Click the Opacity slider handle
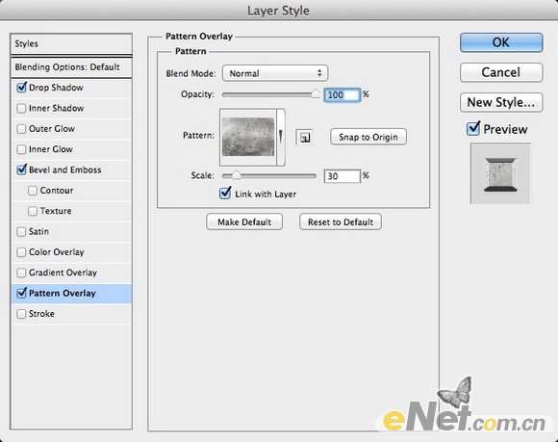 [316, 94]
